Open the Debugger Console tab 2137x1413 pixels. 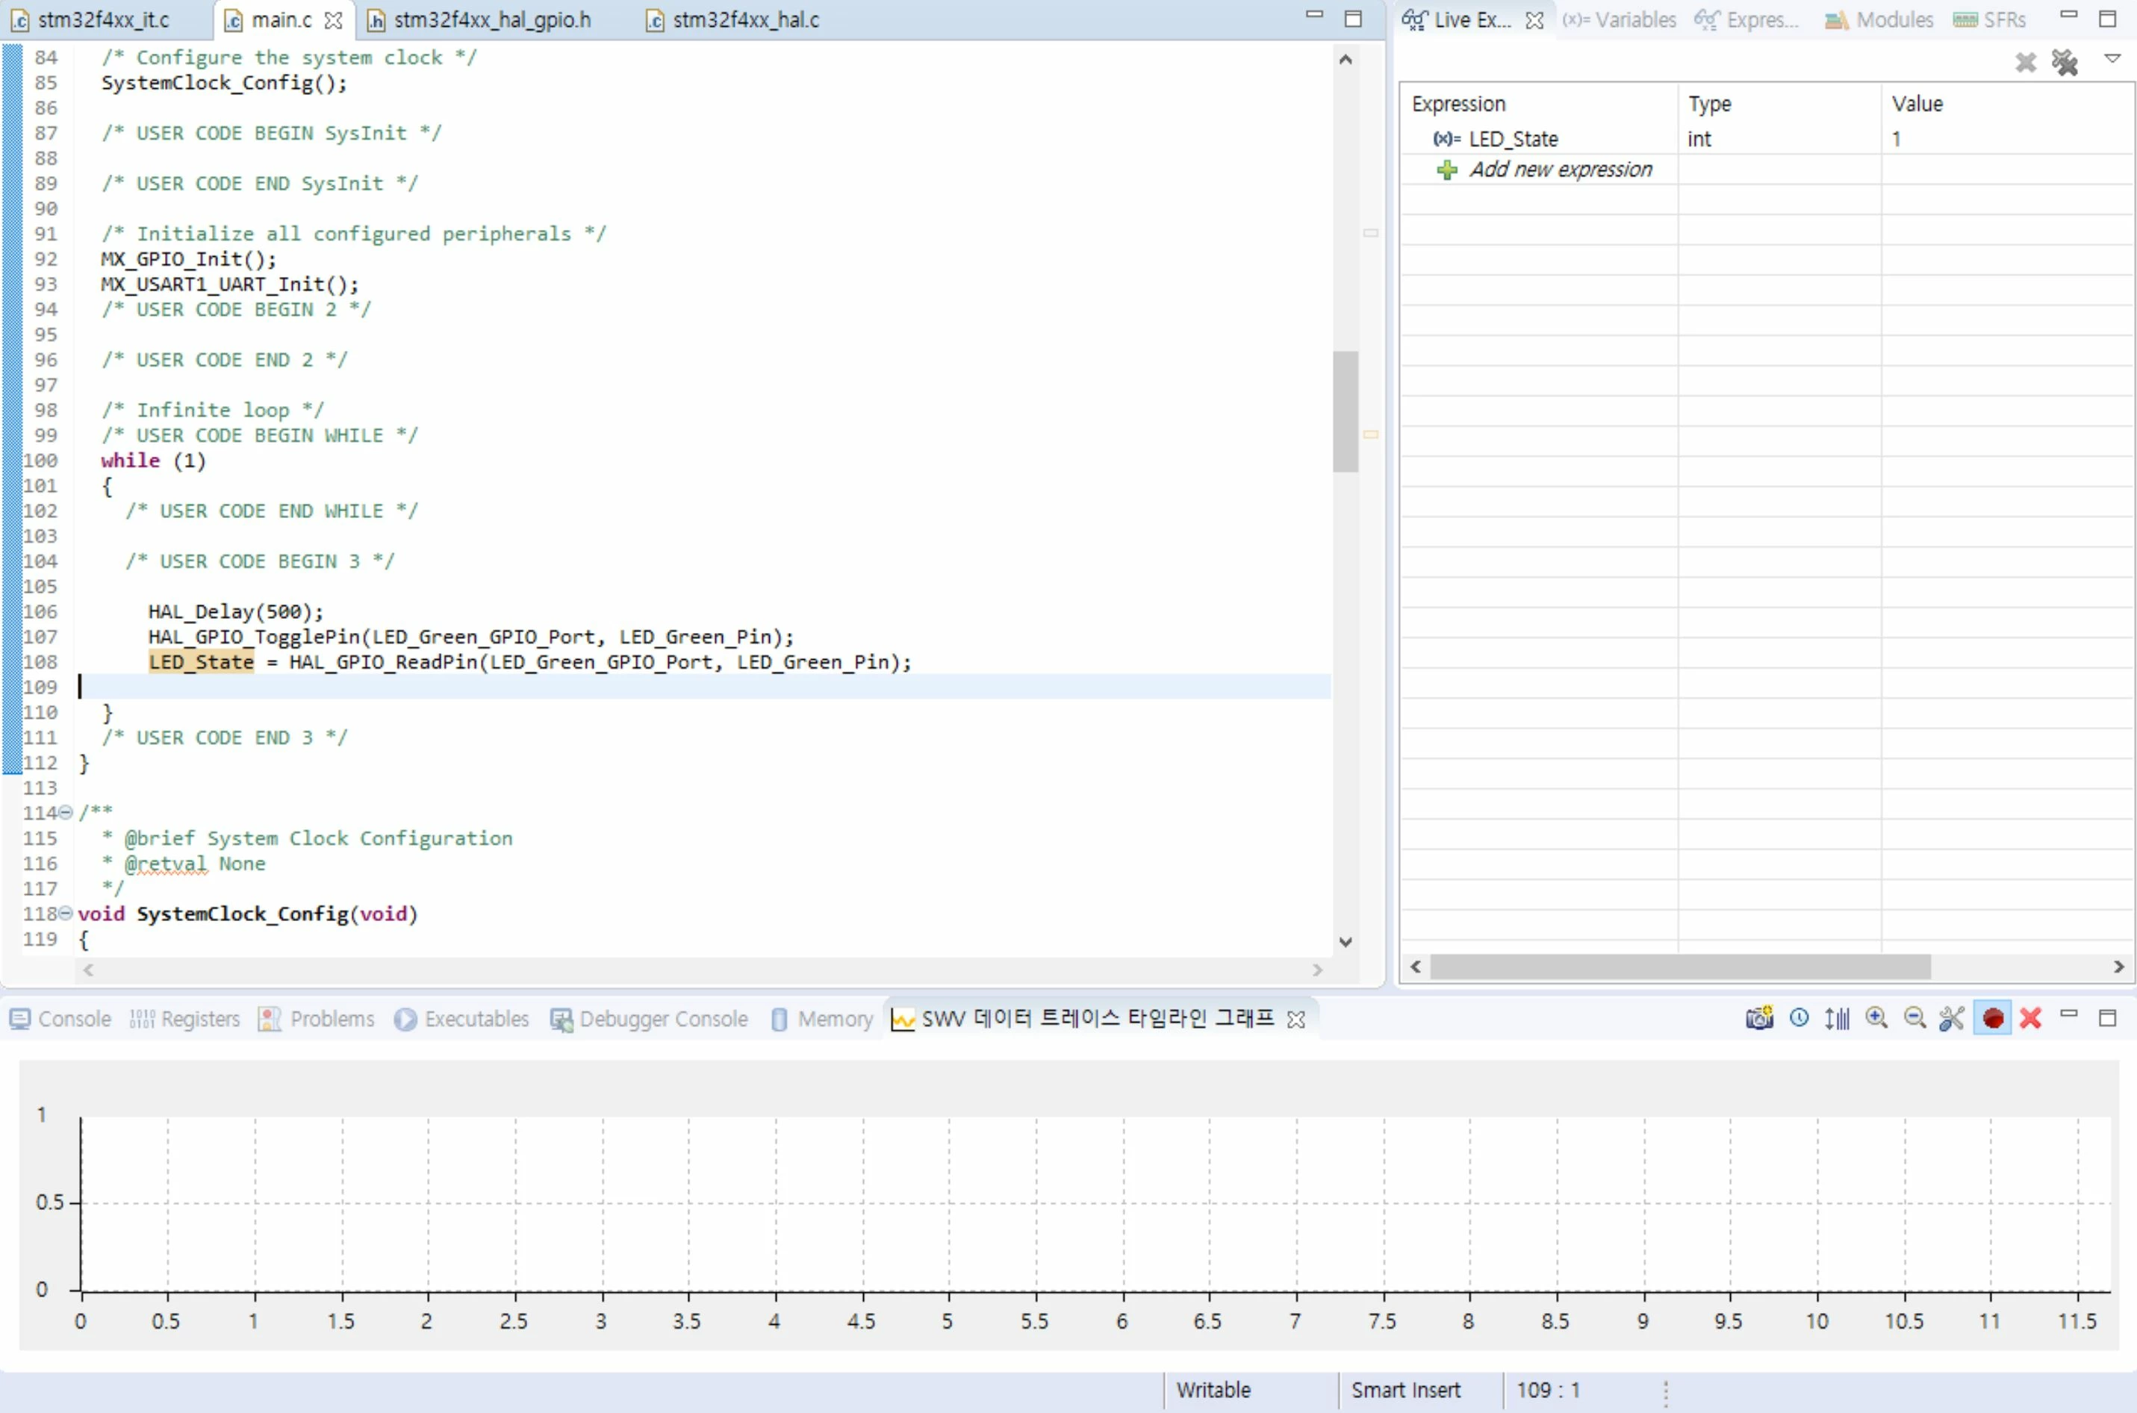tap(650, 1018)
